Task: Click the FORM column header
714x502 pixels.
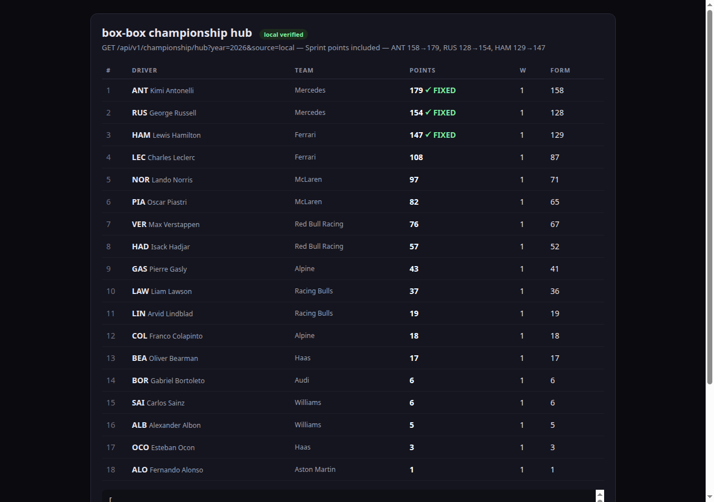Action: coord(560,70)
